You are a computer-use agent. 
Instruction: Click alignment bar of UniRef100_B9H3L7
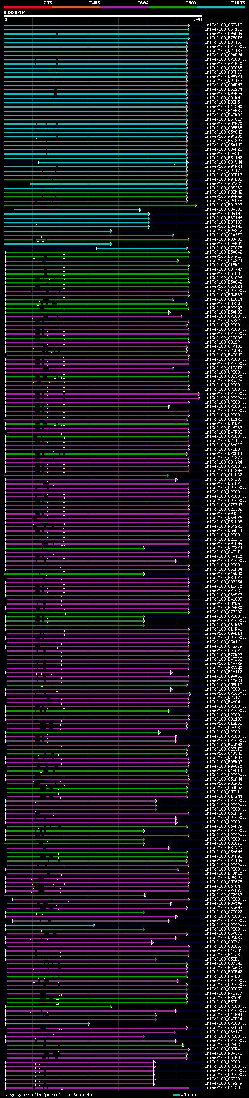pyautogui.click(x=58, y=231)
